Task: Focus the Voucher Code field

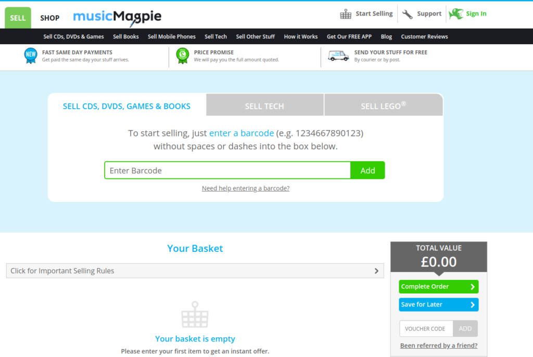Action: [x=426, y=329]
